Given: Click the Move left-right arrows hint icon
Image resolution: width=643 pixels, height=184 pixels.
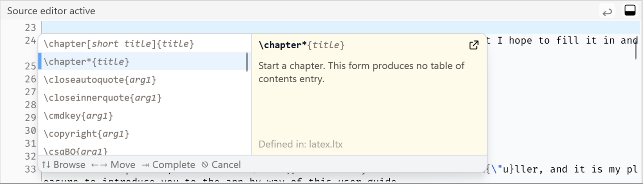Looking at the screenshot, I should tap(99, 165).
